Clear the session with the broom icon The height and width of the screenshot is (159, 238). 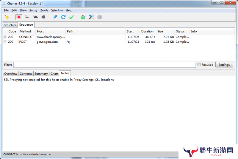pyautogui.click(x=7, y=17)
